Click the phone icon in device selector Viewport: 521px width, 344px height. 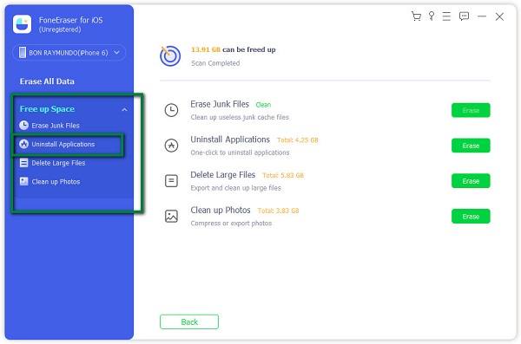(x=23, y=52)
